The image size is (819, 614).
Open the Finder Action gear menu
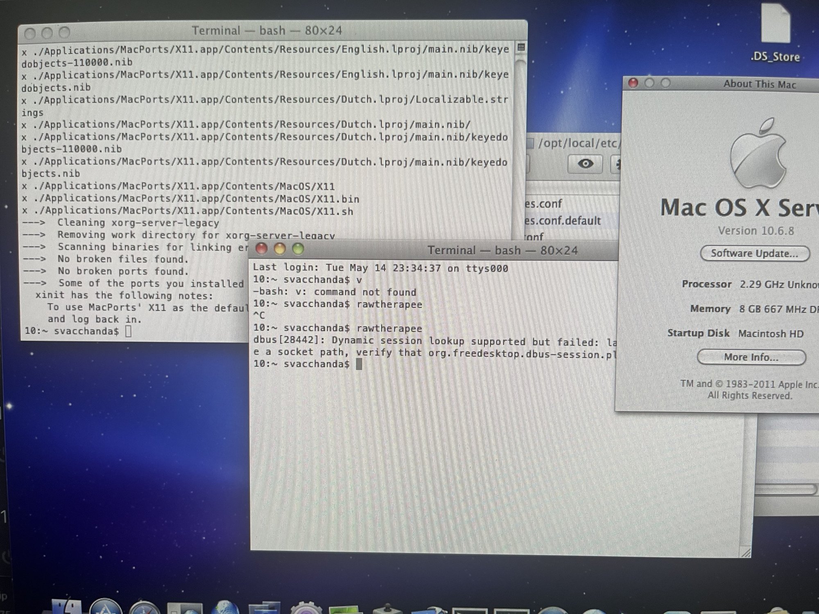[617, 164]
